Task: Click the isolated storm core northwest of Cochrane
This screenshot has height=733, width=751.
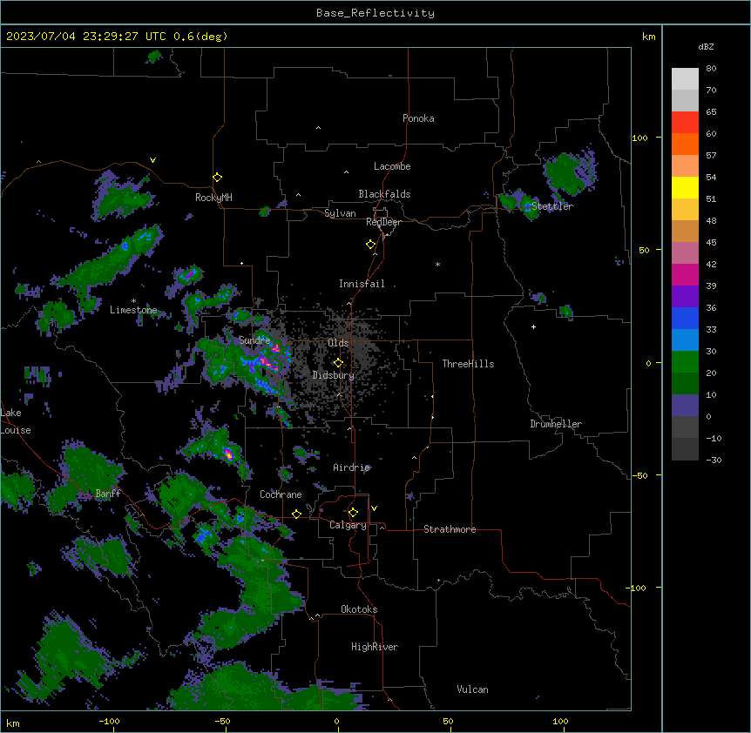Action: (x=228, y=454)
